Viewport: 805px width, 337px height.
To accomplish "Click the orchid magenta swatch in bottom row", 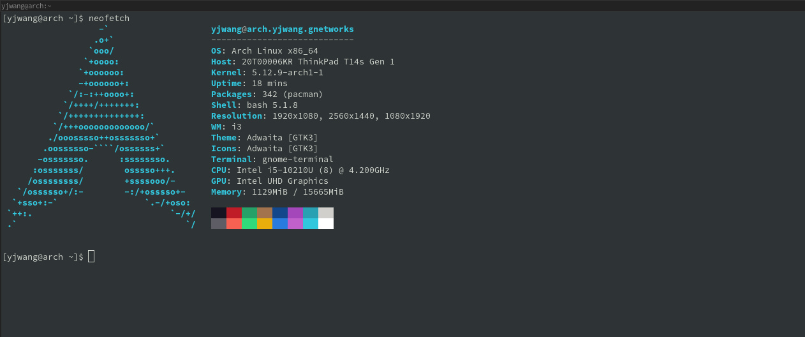I will 295,224.
